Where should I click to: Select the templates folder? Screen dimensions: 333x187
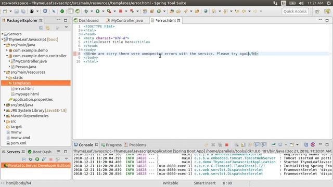[x=36, y=83]
